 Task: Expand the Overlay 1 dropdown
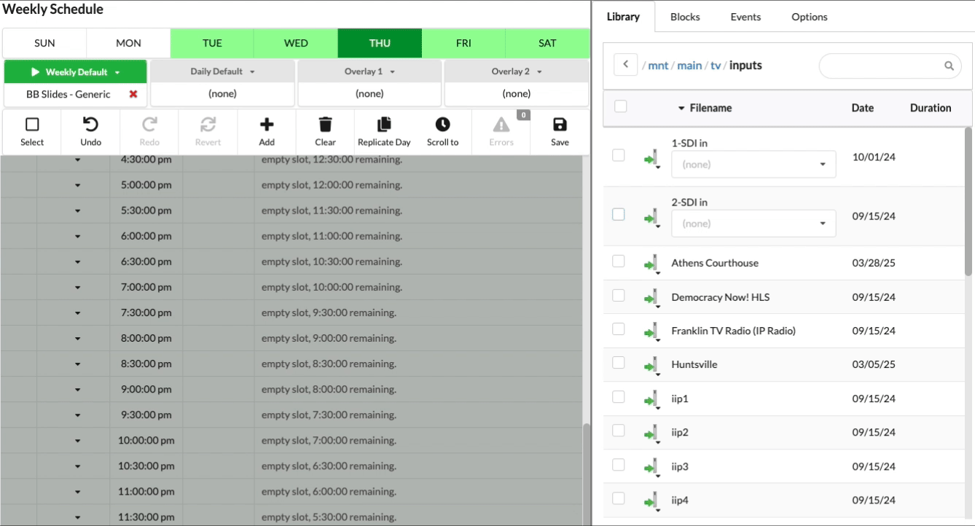point(369,71)
